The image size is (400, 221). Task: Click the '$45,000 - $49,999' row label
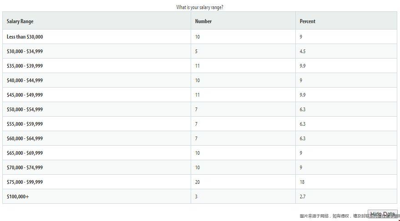[x=25, y=95]
